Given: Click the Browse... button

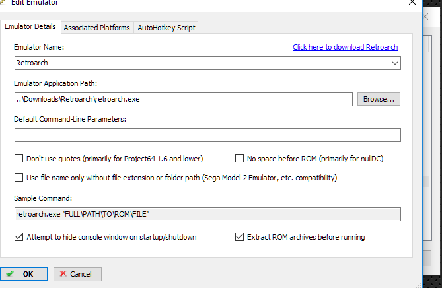Looking at the screenshot, I should point(379,99).
